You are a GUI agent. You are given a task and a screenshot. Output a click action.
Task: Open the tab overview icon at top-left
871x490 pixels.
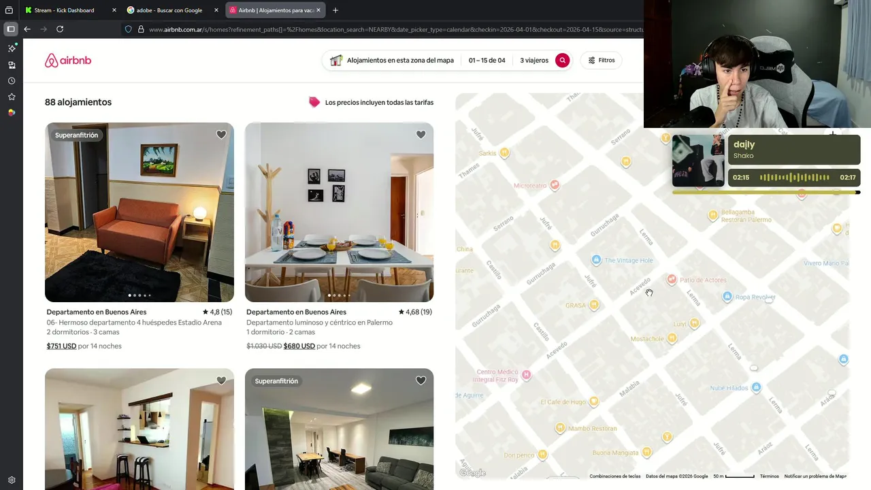[9, 10]
